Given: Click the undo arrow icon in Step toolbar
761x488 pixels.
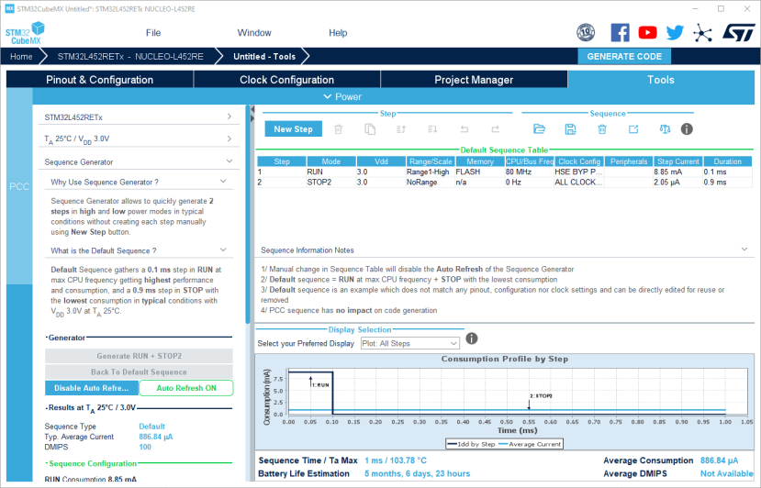Looking at the screenshot, I should [464, 129].
